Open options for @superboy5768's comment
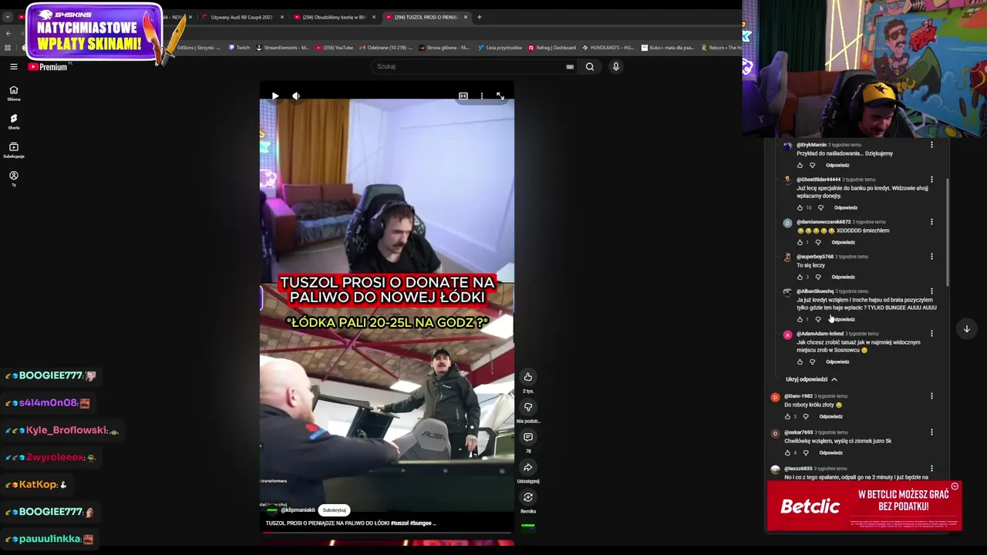This screenshot has height=555, width=987. click(931, 257)
